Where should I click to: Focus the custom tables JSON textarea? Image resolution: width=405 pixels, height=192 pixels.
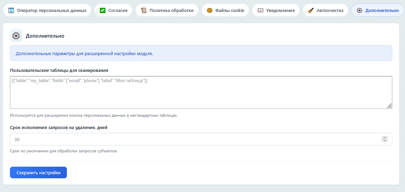click(x=201, y=92)
